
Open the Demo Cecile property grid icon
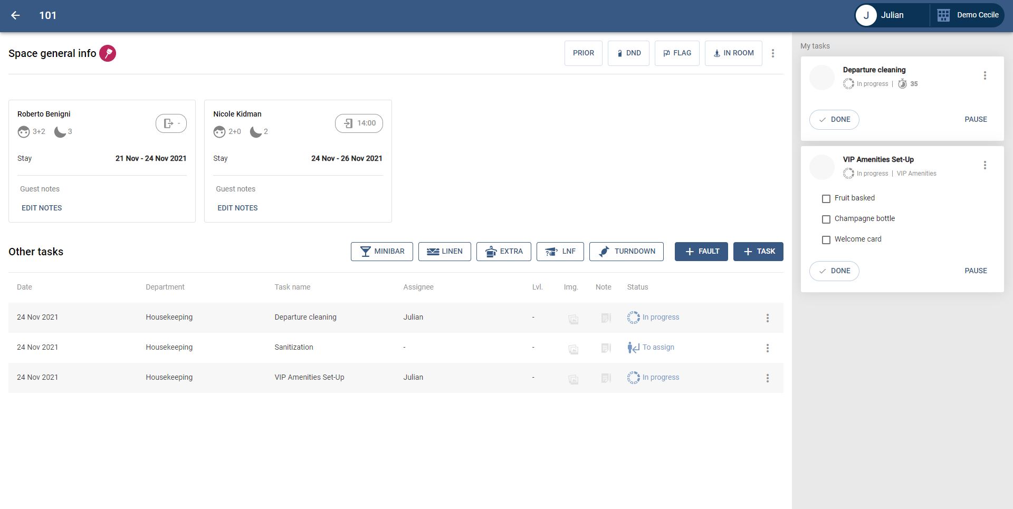pyautogui.click(x=943, y=15)
